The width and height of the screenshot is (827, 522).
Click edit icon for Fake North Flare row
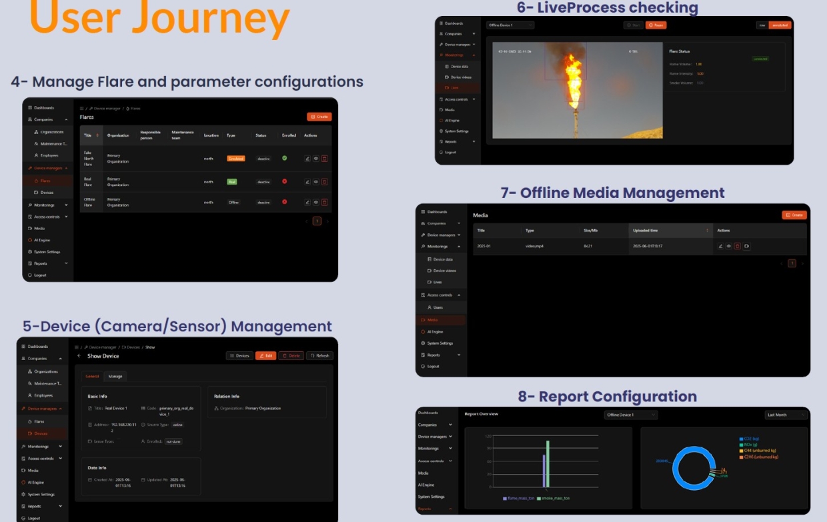[307, 159]
